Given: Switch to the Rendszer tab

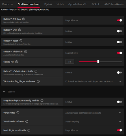Looking at the screenshot, I should (x=8, y=4).
